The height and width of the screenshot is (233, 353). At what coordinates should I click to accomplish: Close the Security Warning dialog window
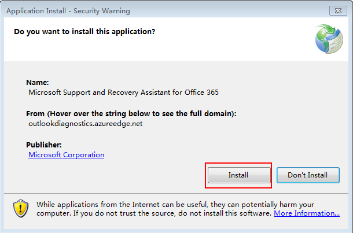(x=337, y=10)
